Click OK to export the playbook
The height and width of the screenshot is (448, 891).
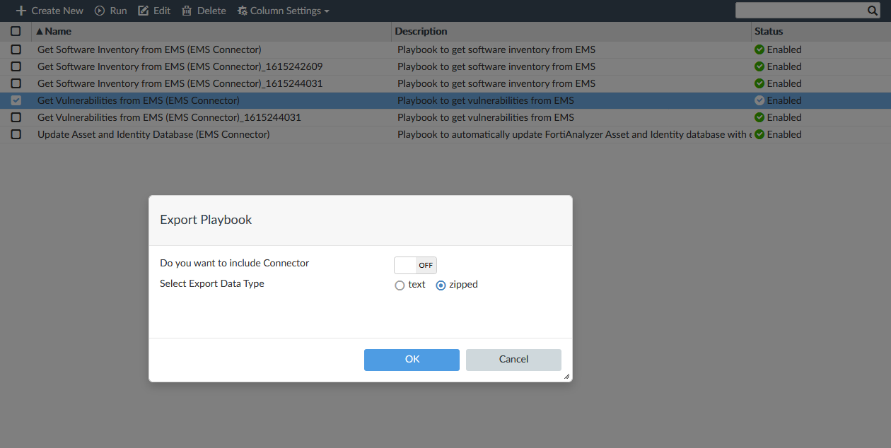click(412, 359)
